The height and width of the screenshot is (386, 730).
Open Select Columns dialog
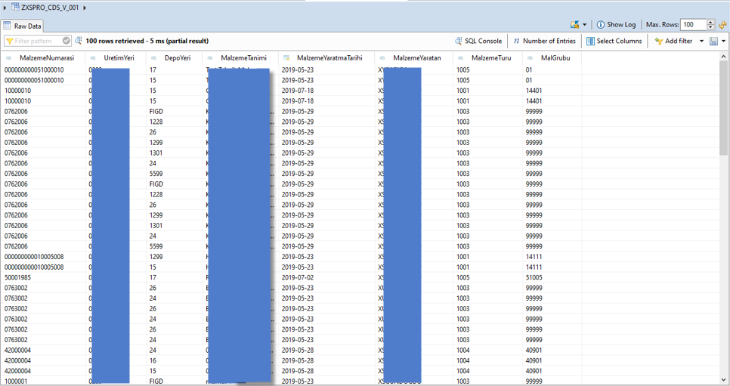pyautogui.click(x=614, y=41)
